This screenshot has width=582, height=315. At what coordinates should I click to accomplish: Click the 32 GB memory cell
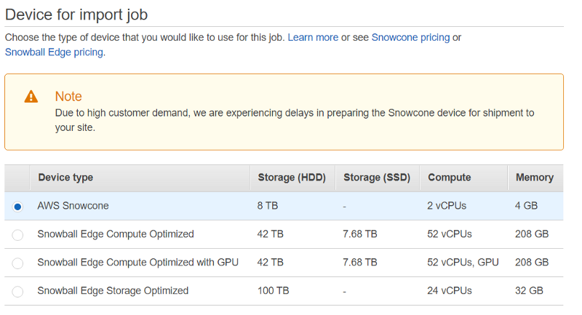(x=529, y=291)
